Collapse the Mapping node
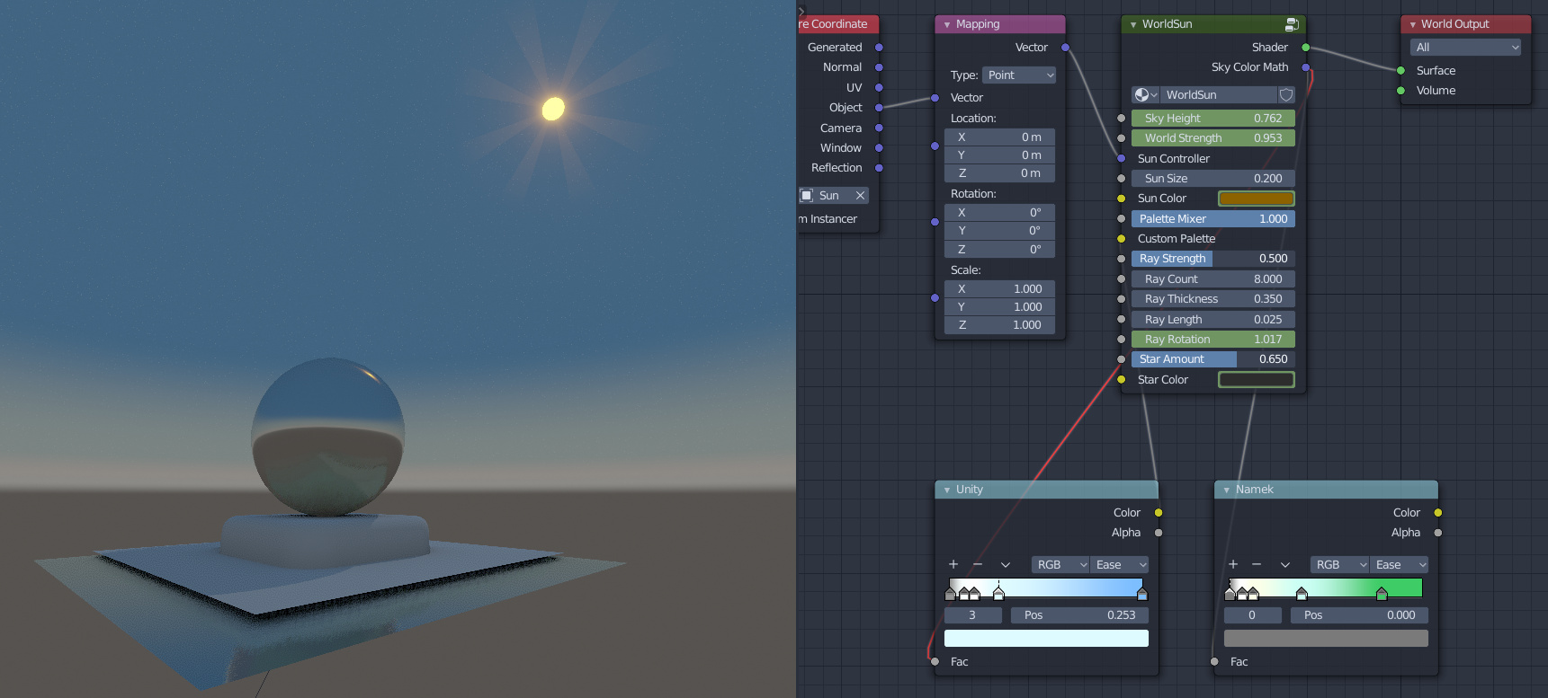This screenshot has width=1548, height=698. (947, 24)
